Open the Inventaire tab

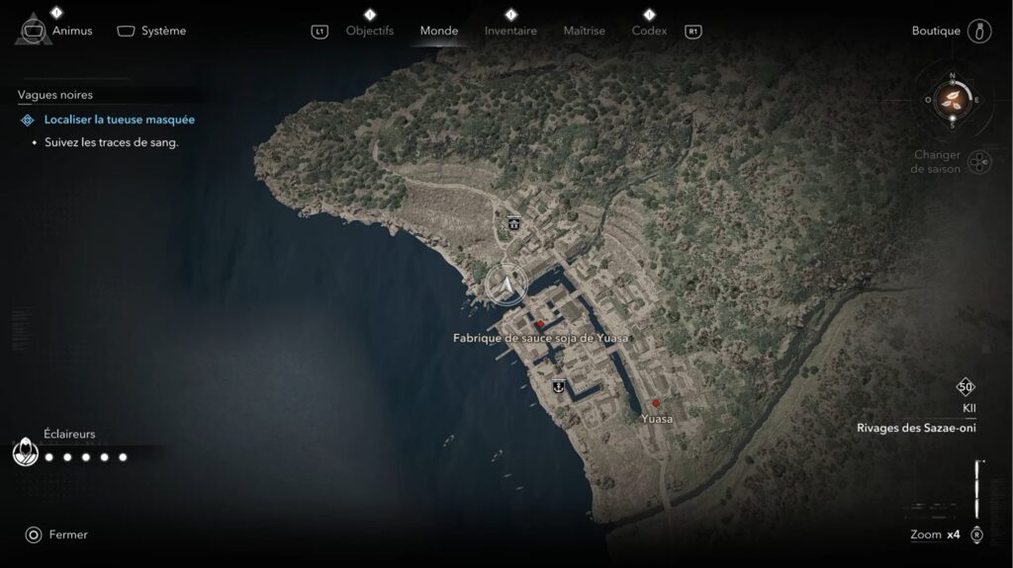tap(510, 31)
